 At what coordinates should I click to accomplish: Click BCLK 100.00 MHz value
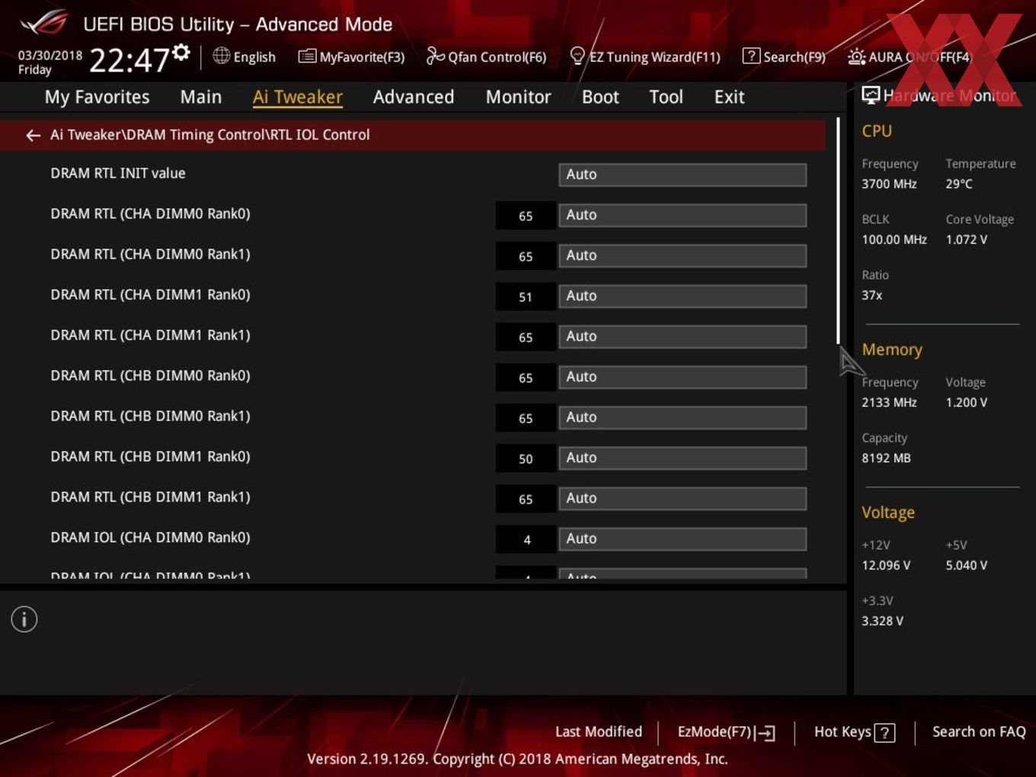pos(894,239)
